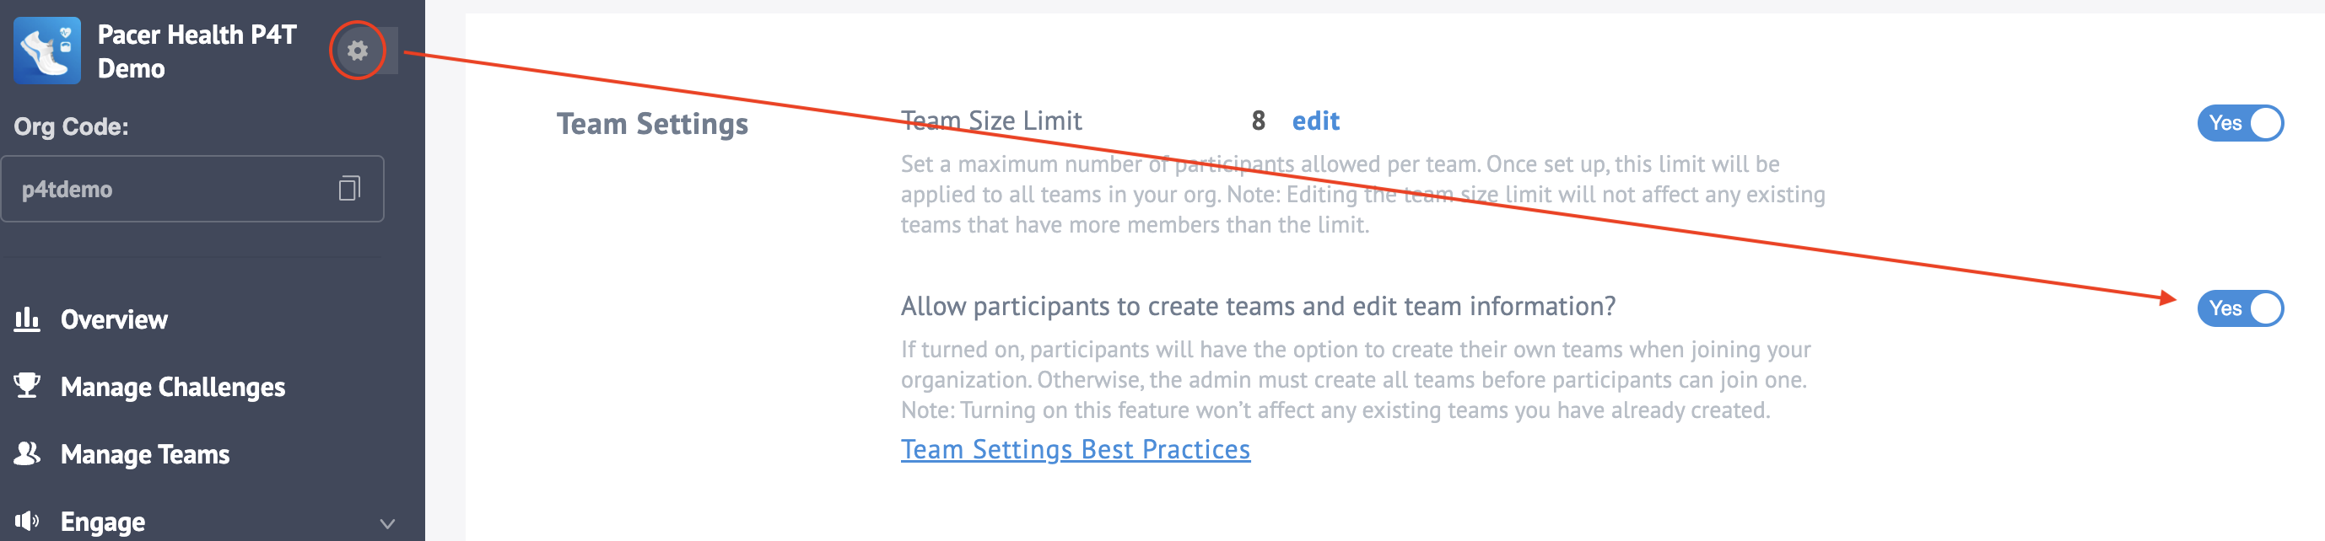Edit the team size limit value
Screen dimensions: 2325x541
[x=1315, y=121]
